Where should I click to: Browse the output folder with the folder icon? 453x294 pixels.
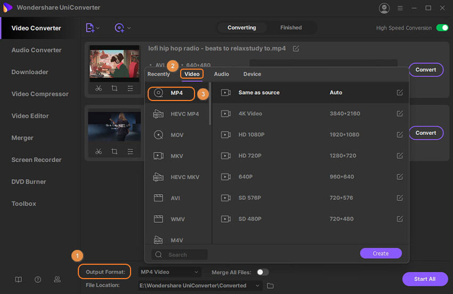pos(270,285)
